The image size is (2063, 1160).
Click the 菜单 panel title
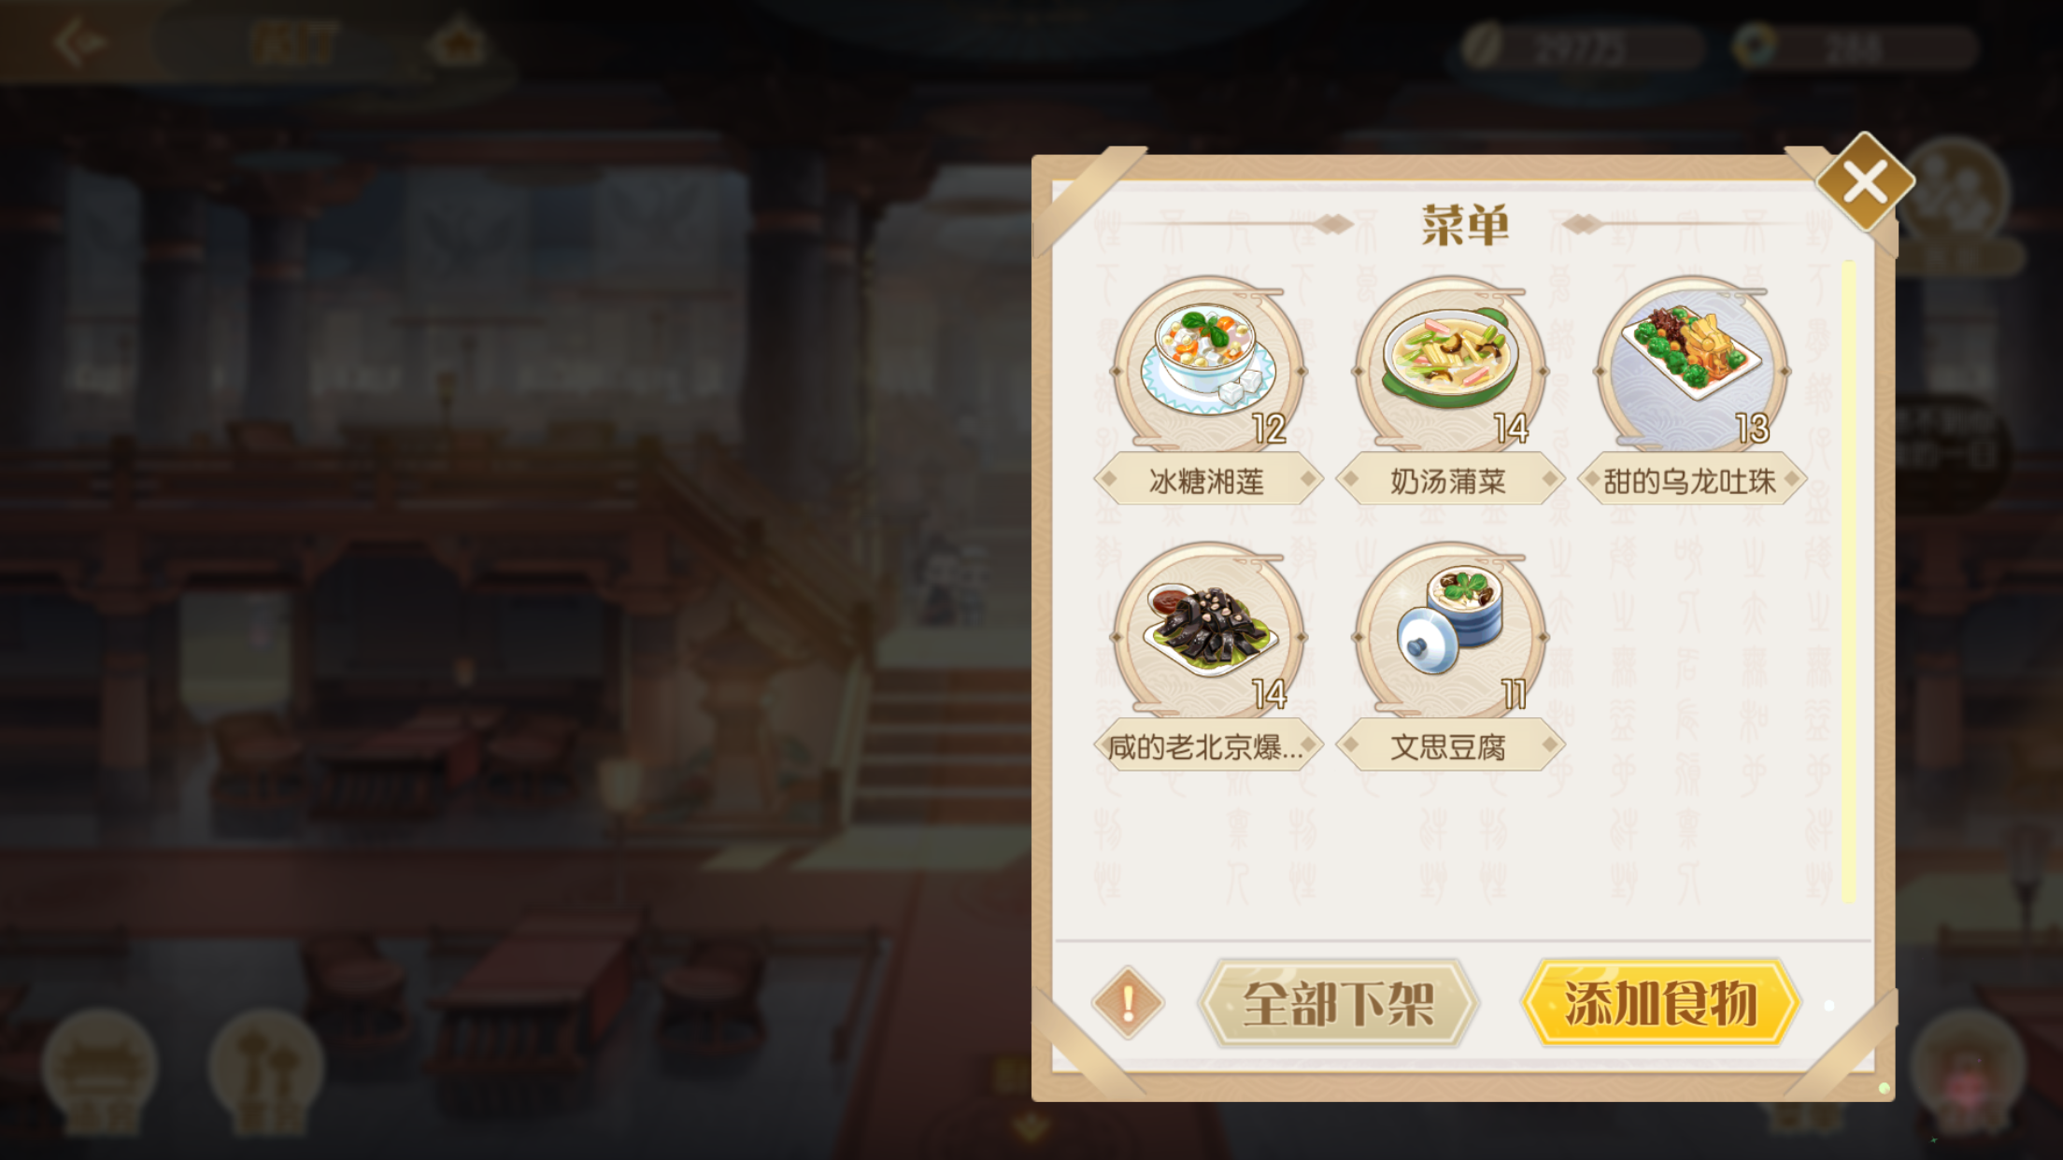[x=1465, y=225]
